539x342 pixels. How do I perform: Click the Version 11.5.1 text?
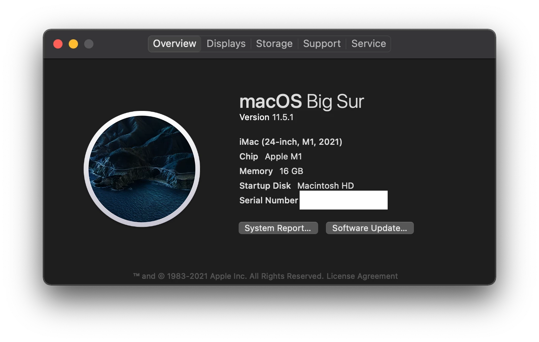pyautogui.click(x=266, y=117)
